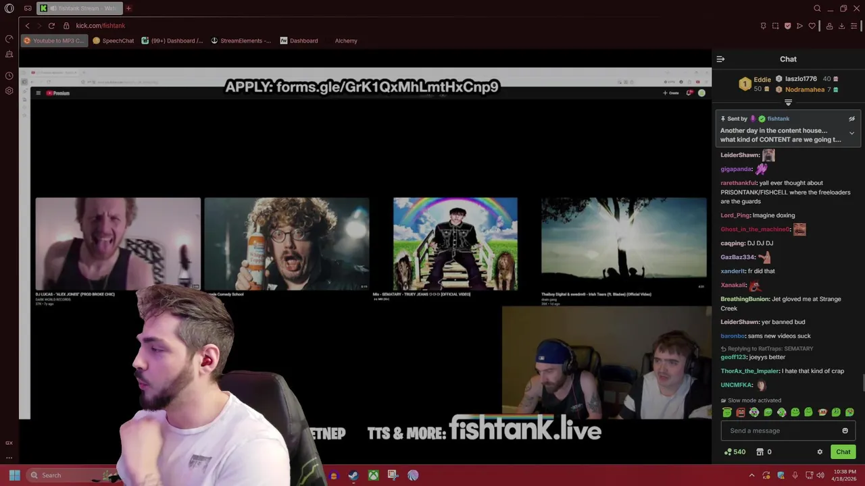Open the fishtank profile in pinned message
The width and height of the screenshot is (865, 486).
[778, 119]
